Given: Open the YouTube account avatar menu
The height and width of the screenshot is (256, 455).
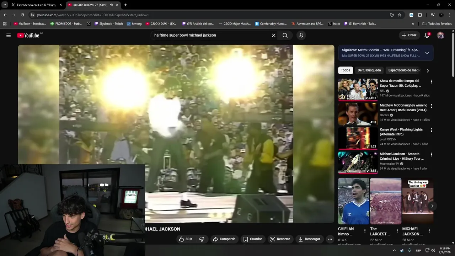Looking at the screenshot, I should pos(440,35).
